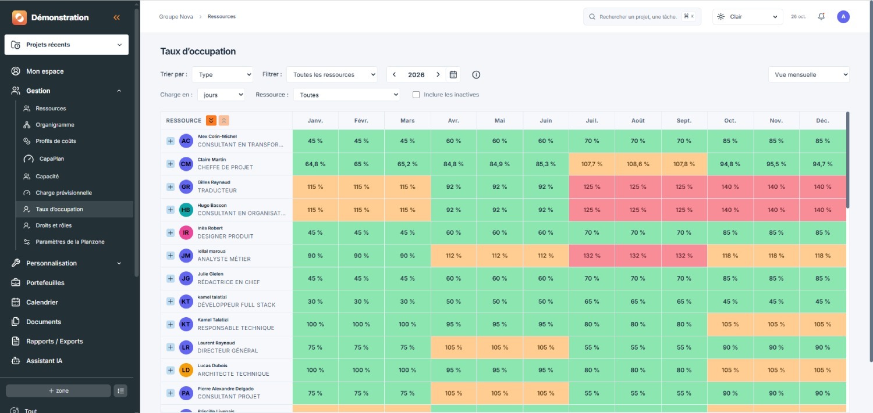873x413 pixels.
Task: Expand all resources with orange down-chevrons icon
Action: [211, 120]
